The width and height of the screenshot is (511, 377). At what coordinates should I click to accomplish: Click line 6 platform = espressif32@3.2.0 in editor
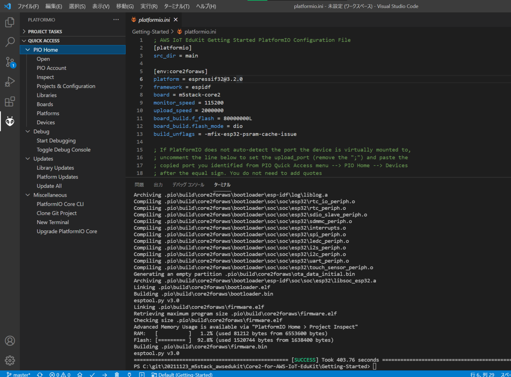pos(198,79)
